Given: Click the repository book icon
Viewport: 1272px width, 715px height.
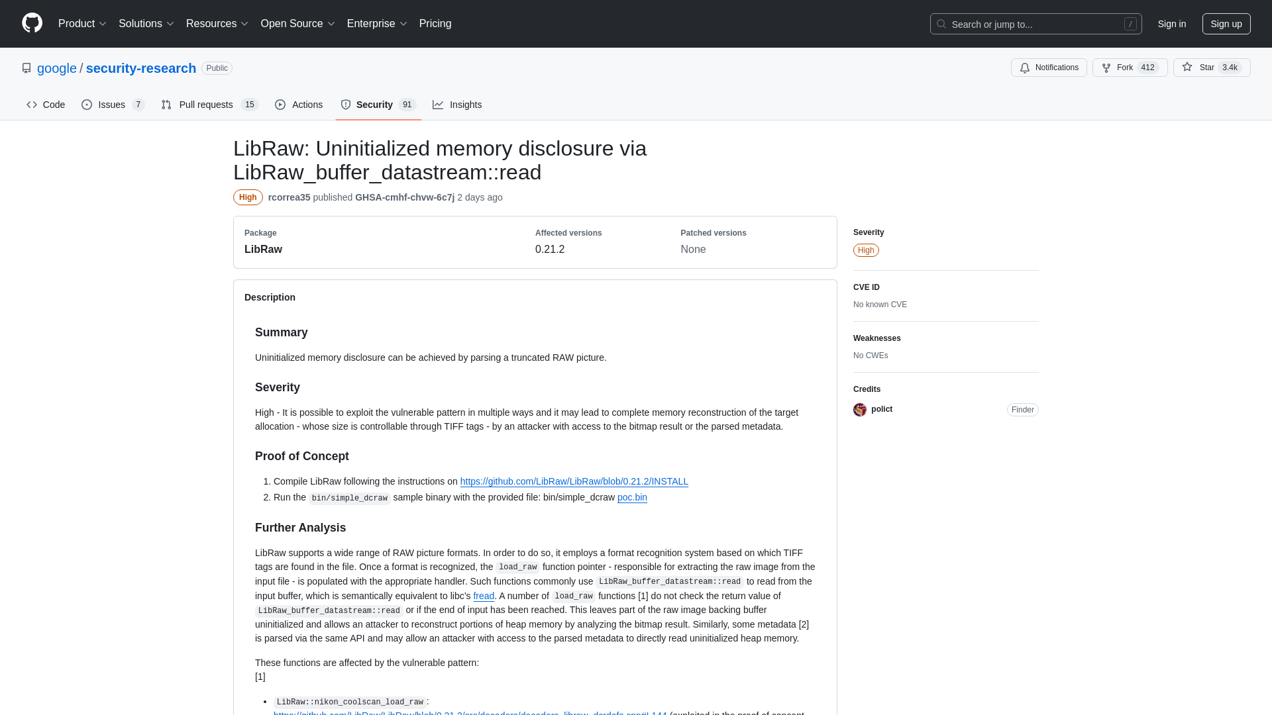Looking at the screenshot, I should [26, 68].
